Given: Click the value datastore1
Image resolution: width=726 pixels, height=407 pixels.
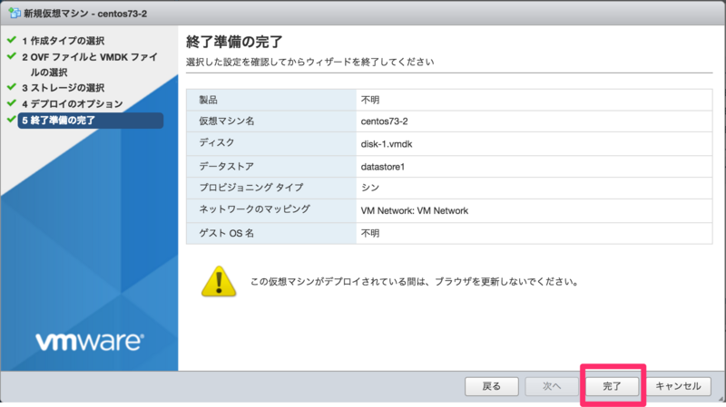Looking at the screenshot, I should click(383, 167).
